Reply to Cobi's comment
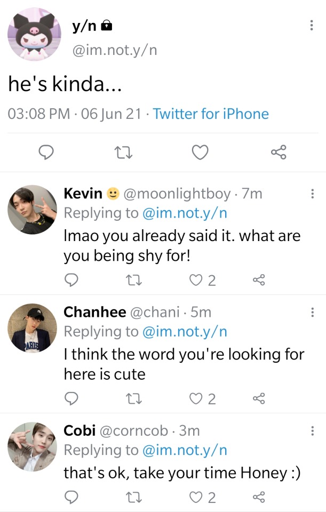Image resolution: width=326 pixels, height=512 pixels. pos(71,498)
